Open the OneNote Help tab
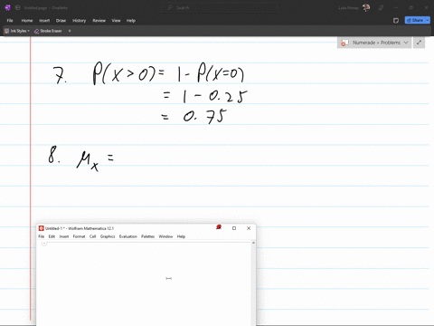The image size is (434, 326). tap(131, 21)
